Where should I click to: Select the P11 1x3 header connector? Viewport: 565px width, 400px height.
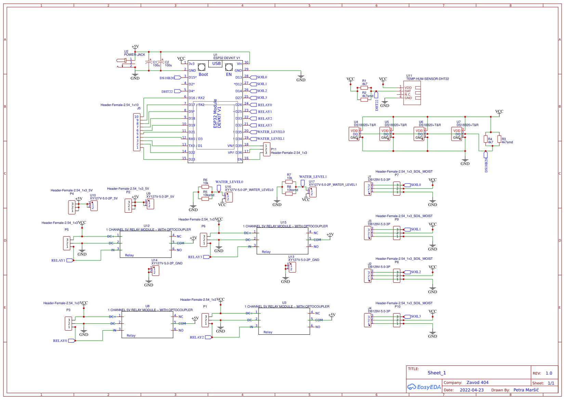266,149
